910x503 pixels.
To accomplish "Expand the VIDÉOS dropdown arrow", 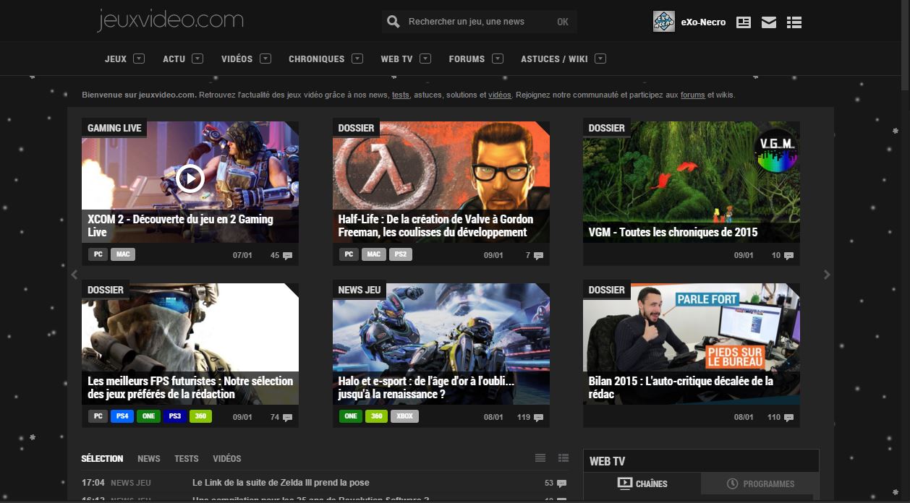I will pos(265,59).
